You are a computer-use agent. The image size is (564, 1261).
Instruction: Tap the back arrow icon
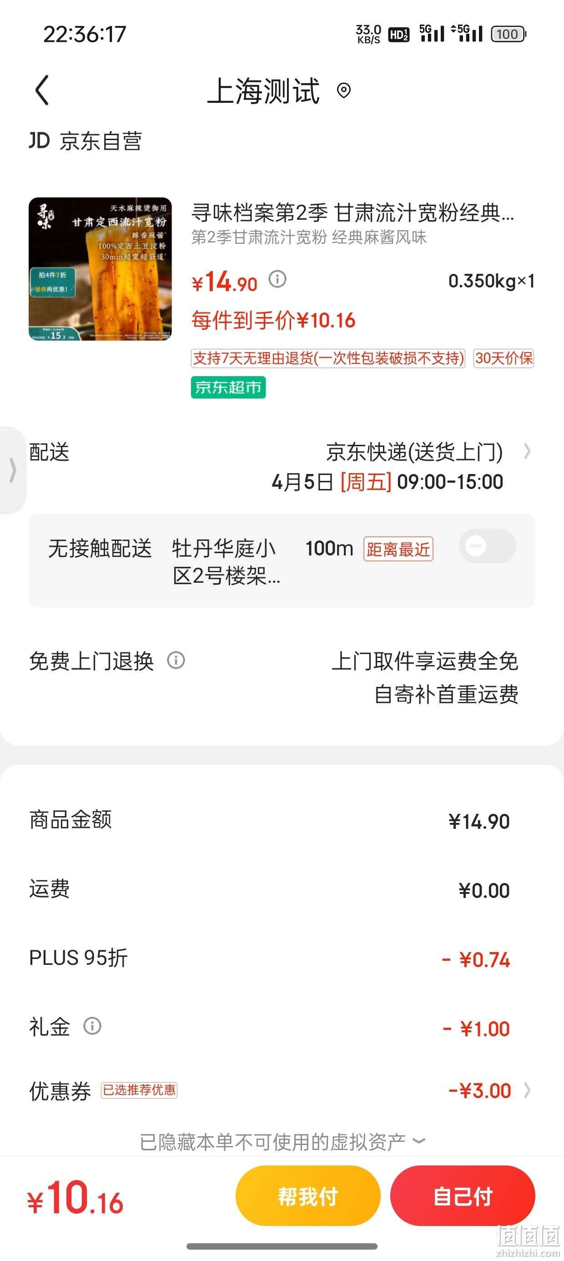(x=43, y=90)
